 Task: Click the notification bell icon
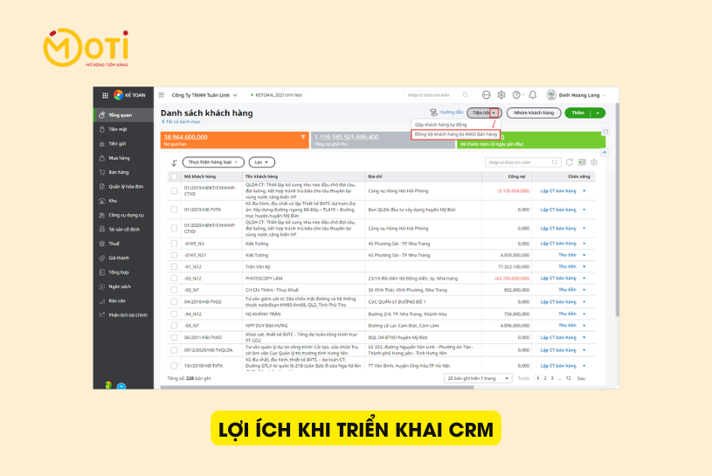click(532, 95)
